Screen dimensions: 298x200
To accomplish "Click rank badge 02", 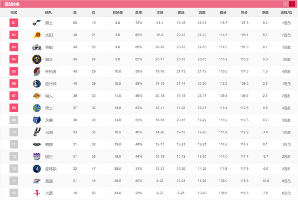I will 14,35.
